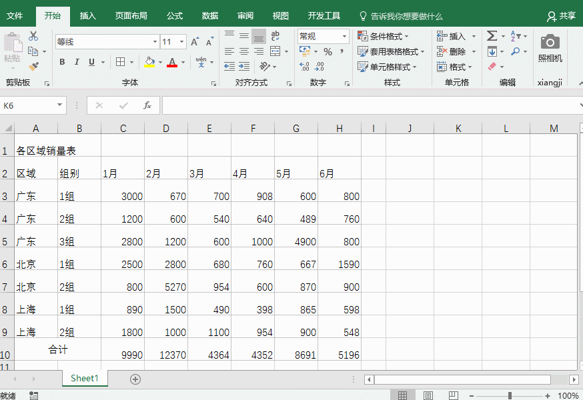Click the clear formatting eraser icon
This screenshot has width=583, height=400.
492,66
